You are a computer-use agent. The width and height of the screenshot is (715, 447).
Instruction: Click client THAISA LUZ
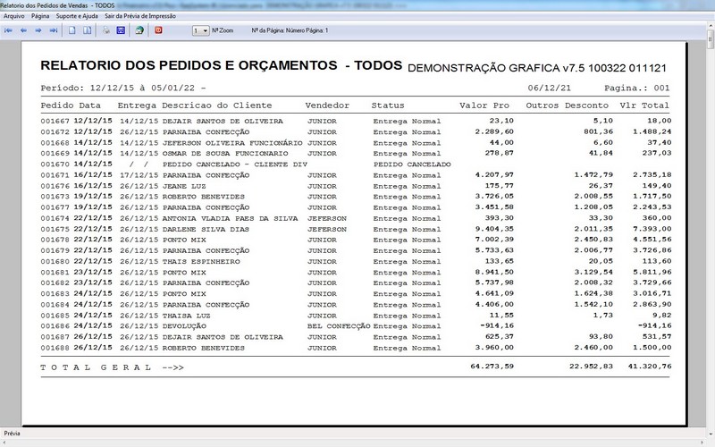[187, 316]
